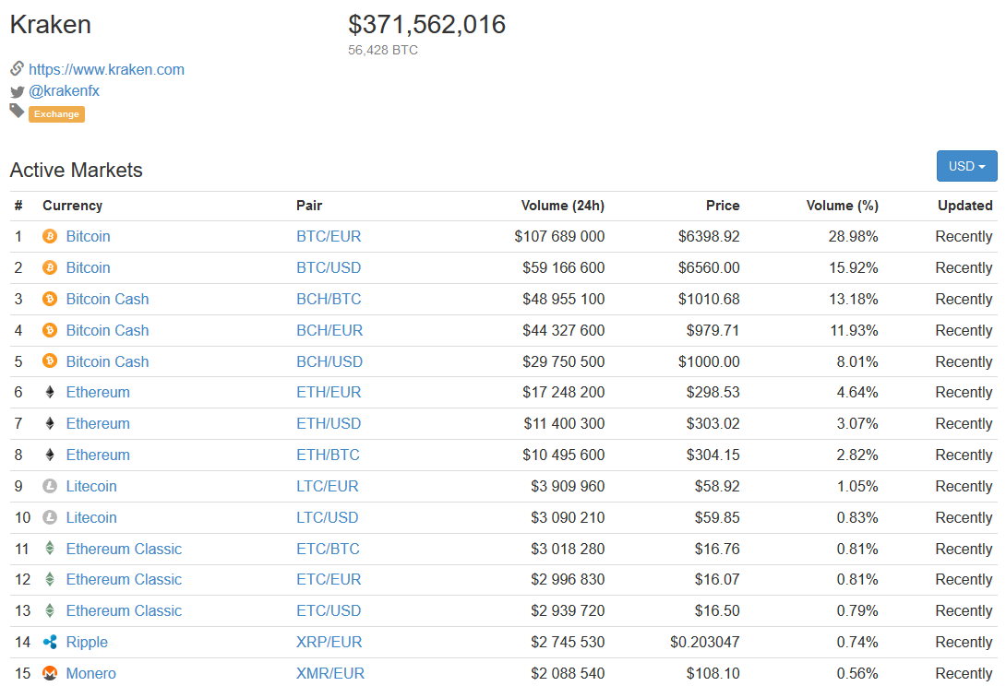The height and width of the screenshot is (686, 1006).
Task: Click the Ethereum diamond icon in row 8
Action: (x=50, y=455)
